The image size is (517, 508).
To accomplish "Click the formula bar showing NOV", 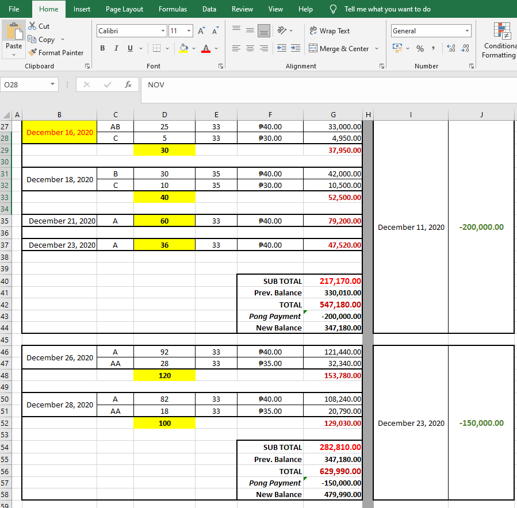I will tap(329, 90).
